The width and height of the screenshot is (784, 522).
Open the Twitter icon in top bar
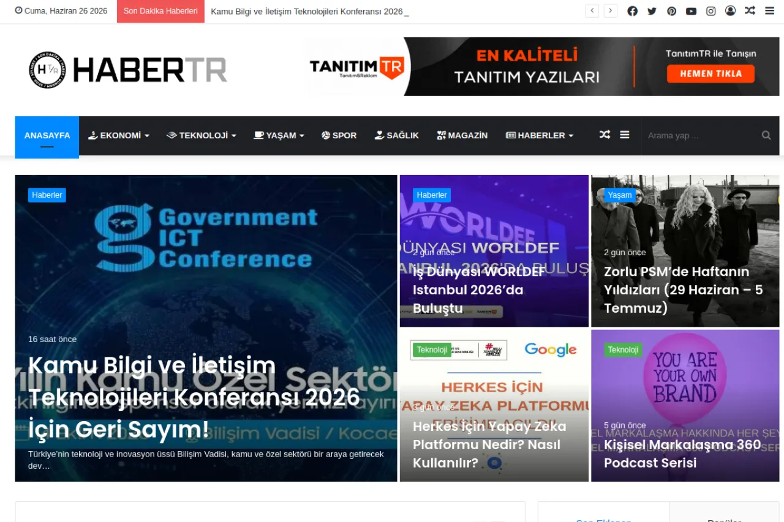[652, 11]
